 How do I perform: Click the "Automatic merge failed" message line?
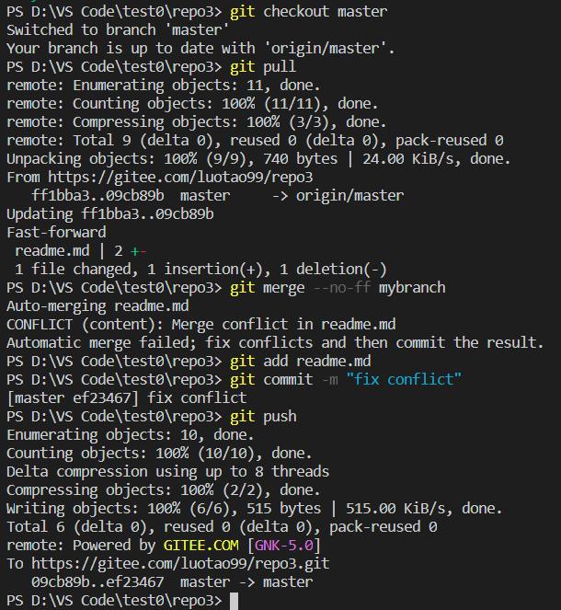pyautogui.click(x=275, y=342)
